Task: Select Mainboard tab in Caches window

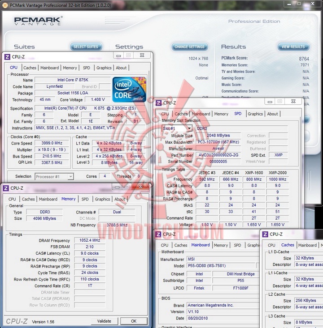Action: coord(307,245)
